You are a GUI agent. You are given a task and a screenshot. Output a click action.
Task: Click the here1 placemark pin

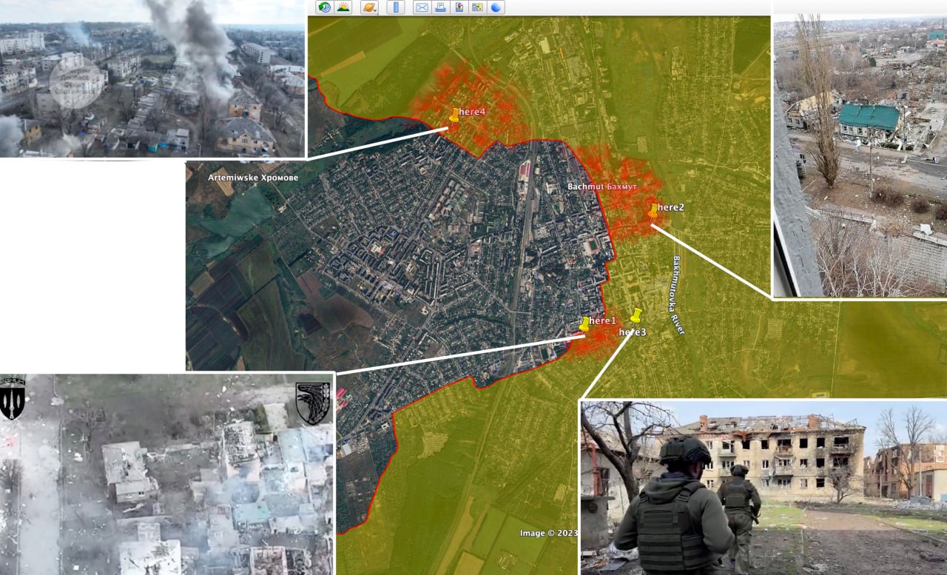click(584, 324)
